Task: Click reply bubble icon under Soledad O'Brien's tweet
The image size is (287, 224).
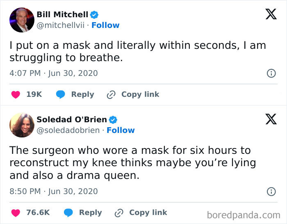Action: click(x=68, y=213)
